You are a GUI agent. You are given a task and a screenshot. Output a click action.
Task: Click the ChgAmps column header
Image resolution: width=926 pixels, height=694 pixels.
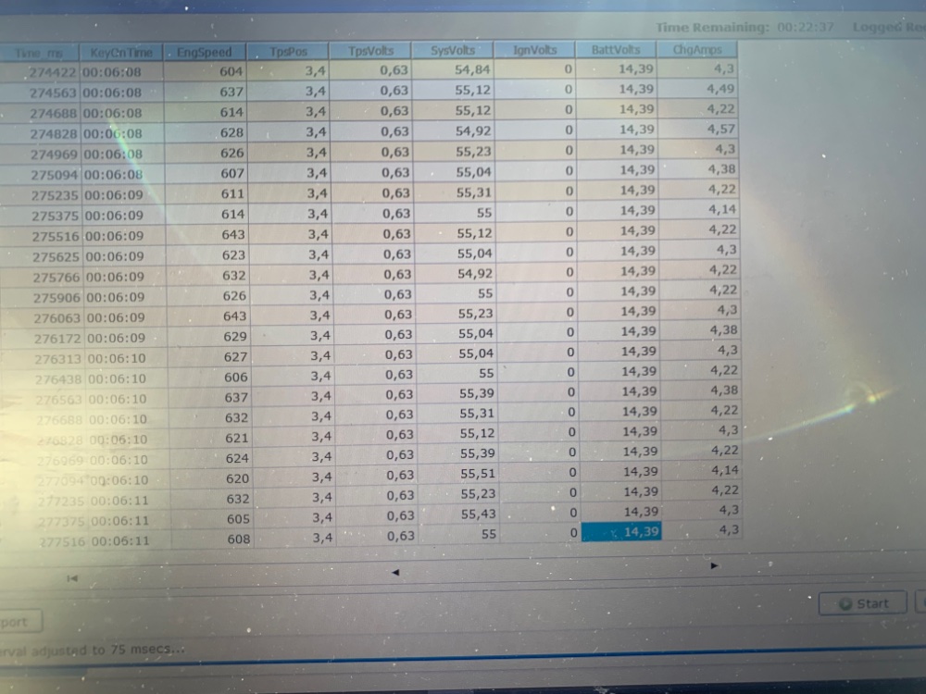[697, 50]
